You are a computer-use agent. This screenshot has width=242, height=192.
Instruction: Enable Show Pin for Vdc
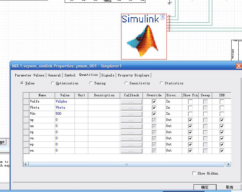190,114
